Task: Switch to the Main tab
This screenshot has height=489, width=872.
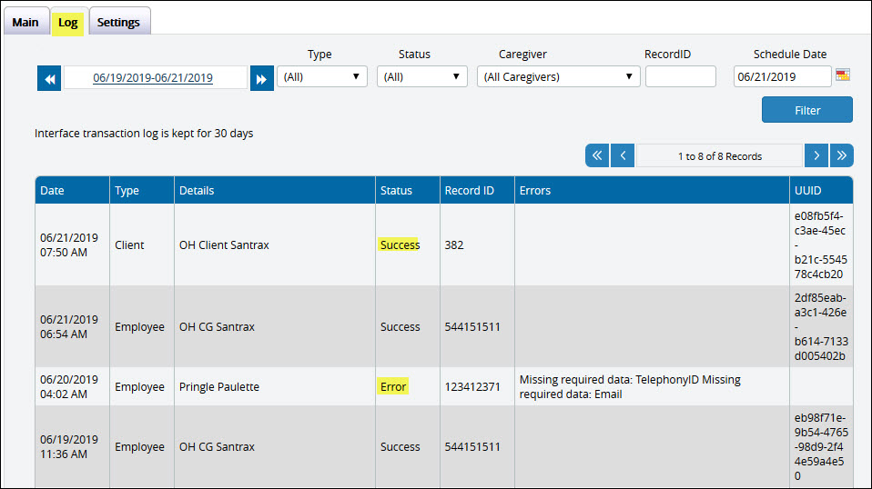Action: tap(25, 22)
